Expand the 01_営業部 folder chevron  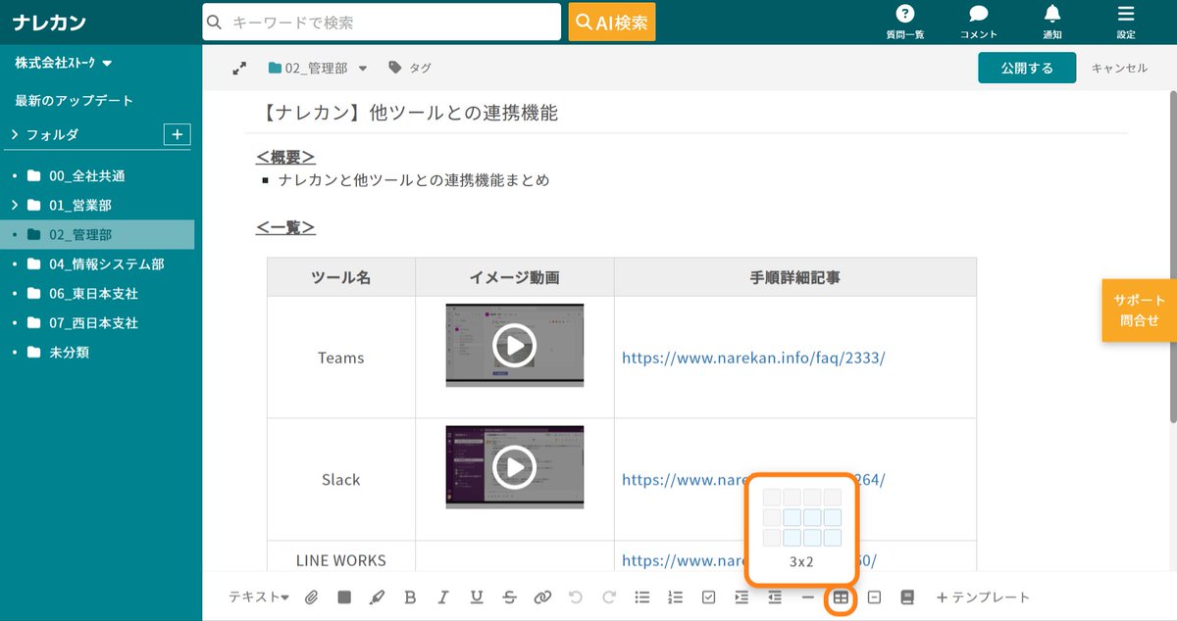pyautogui.click(x=15, y=206)
